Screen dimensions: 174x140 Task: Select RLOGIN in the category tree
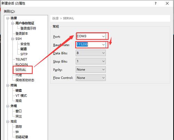pyautogui.click(x=22, y=65)
